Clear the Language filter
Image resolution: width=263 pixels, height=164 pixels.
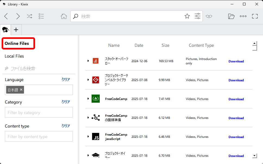tap(65, 79)
